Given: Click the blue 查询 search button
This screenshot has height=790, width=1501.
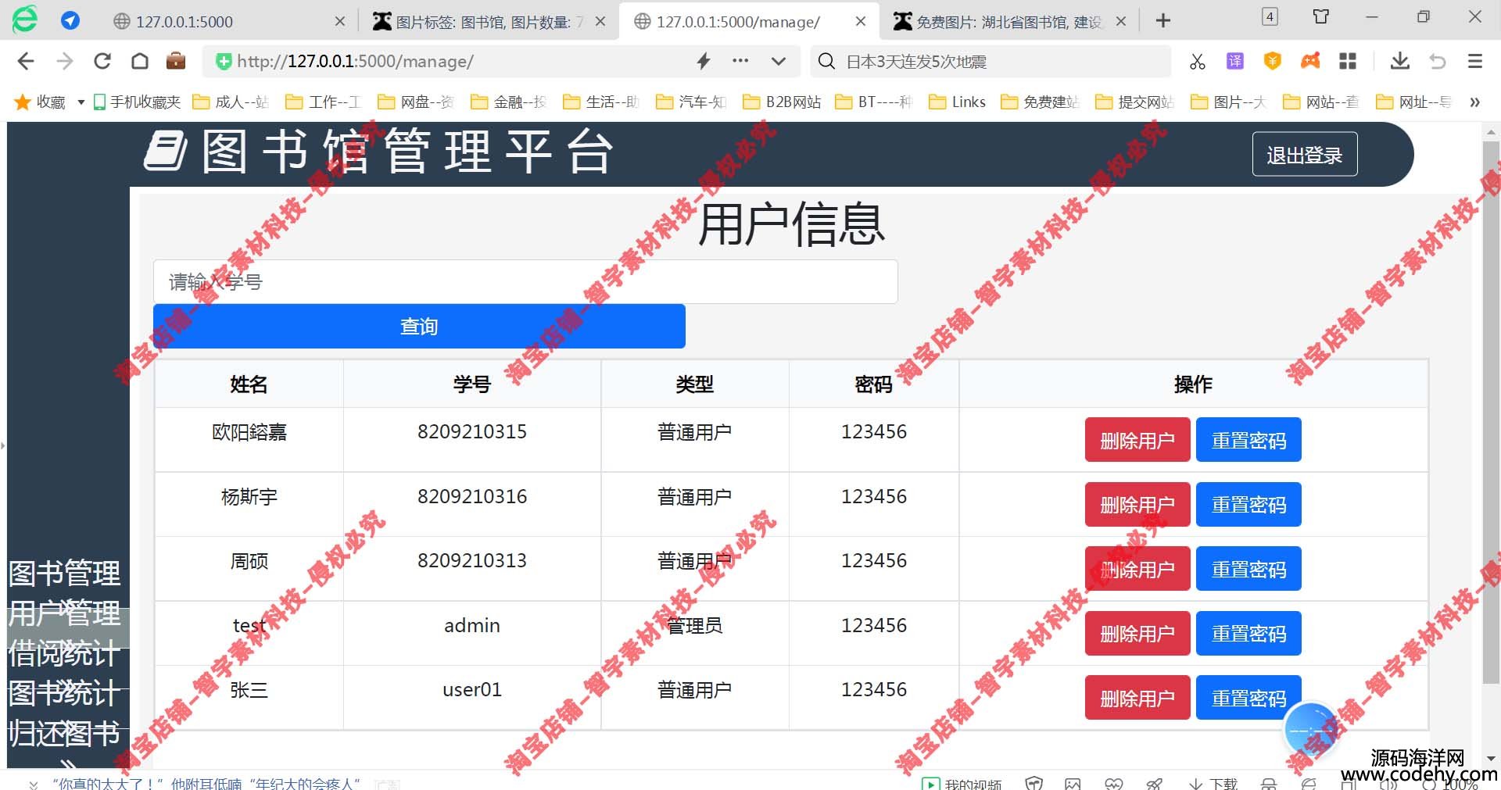Looking at the screenshot, I should click(419, 327).
